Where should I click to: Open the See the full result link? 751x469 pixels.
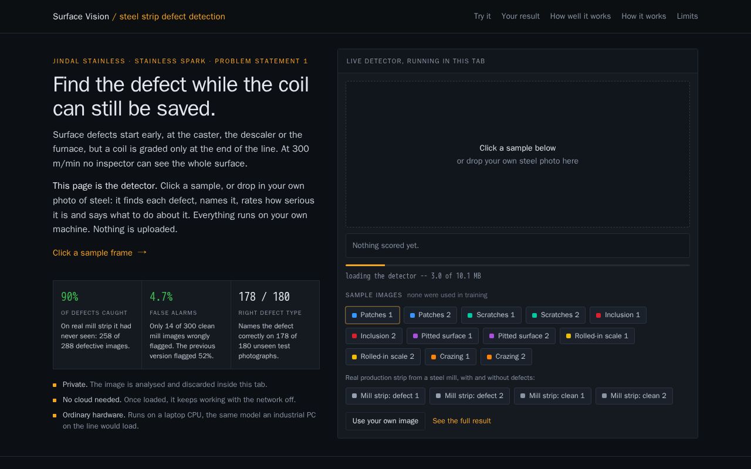click(462, 421)
